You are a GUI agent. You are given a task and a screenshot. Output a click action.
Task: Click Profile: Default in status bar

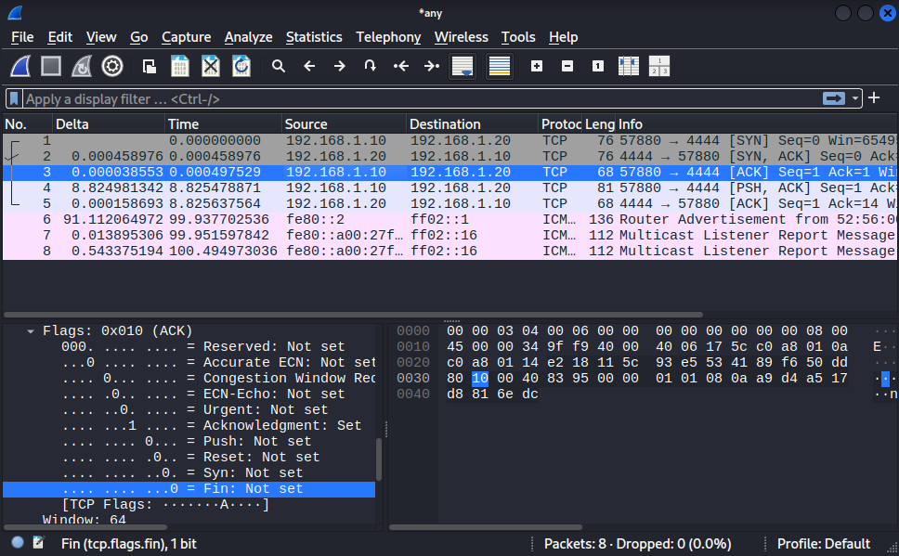pos(824,543)
